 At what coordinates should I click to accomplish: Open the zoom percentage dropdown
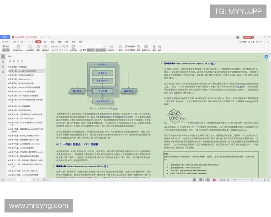(56, 47)
